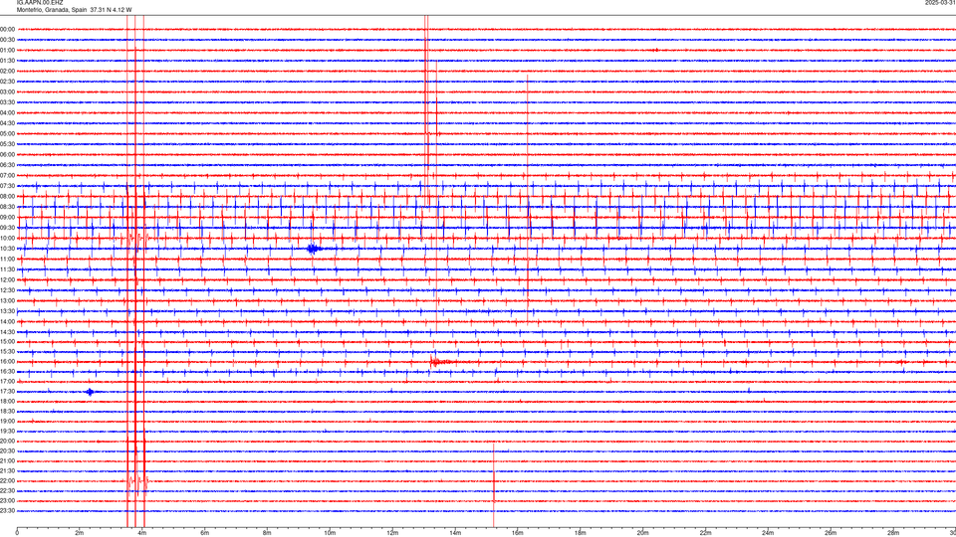Select the 00:30 trace time label
Screen dimensions: 956x537
click(8, 40)
